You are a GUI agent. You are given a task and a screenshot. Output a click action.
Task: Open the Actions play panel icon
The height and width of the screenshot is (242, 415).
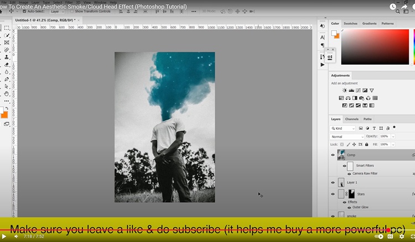pos(323,65)
